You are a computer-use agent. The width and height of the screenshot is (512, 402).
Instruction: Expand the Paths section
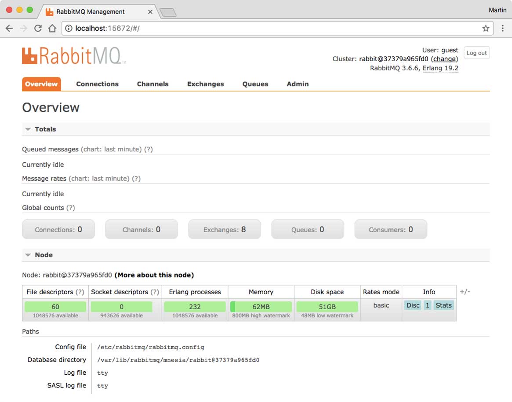coord(30,332)
